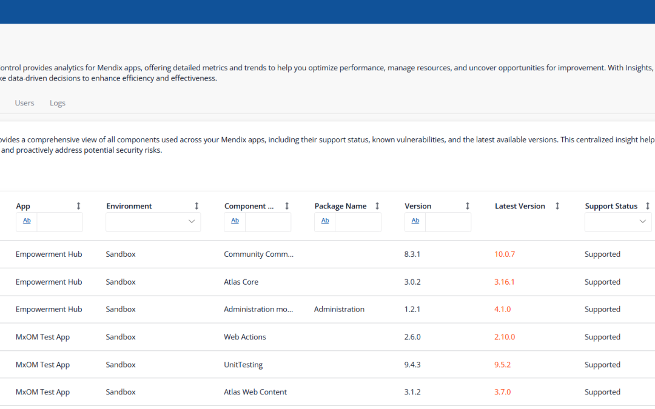The width and height of the screenshot is (655, 409).
Task: Click 'Supported' status in the Administration mo... row
Action: 602,309
